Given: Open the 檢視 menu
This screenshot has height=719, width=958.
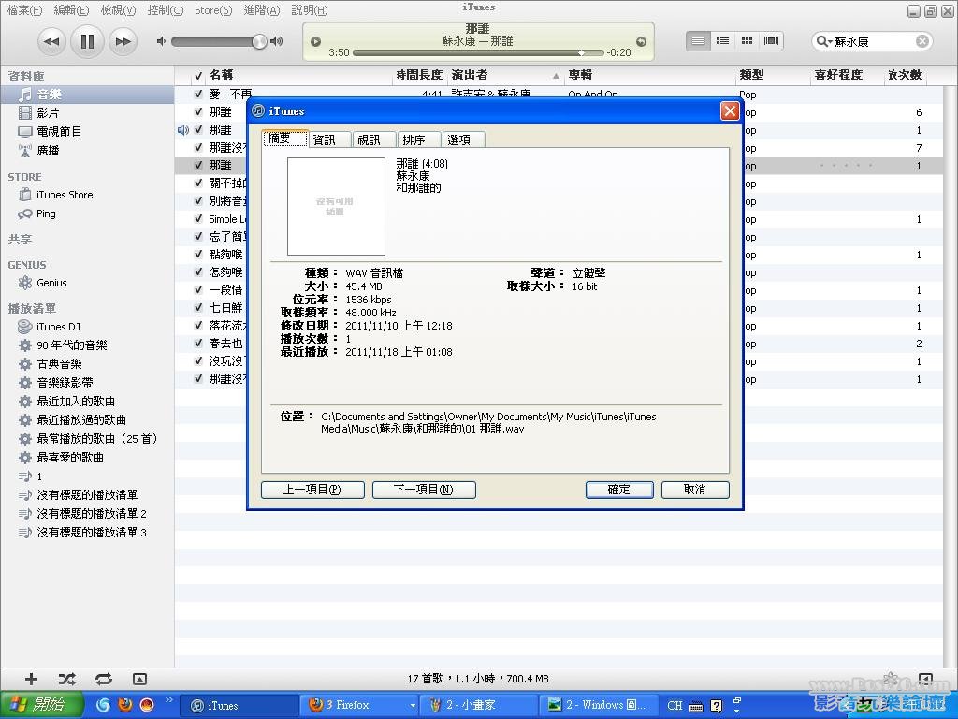Looking at the screenshot, I should (x=118, y=9).
